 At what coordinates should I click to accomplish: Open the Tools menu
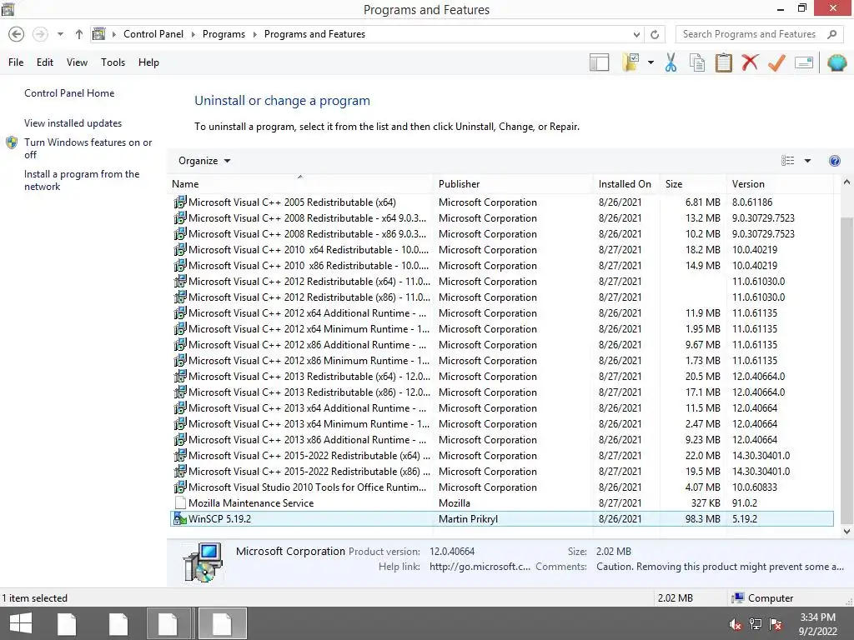(113, 62)
